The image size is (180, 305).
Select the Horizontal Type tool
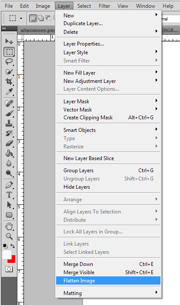click(x=9, y=195)
